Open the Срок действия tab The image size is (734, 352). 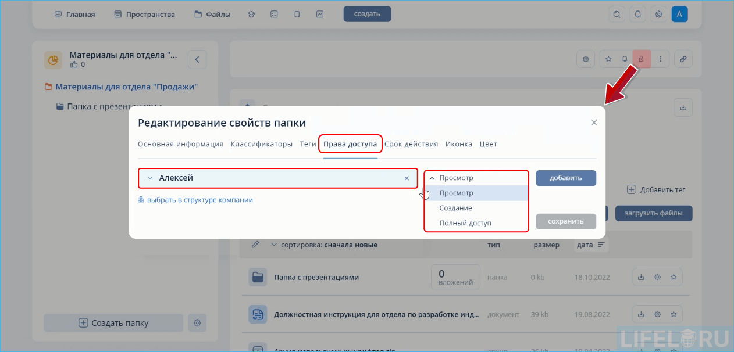(x=411, y=143)
